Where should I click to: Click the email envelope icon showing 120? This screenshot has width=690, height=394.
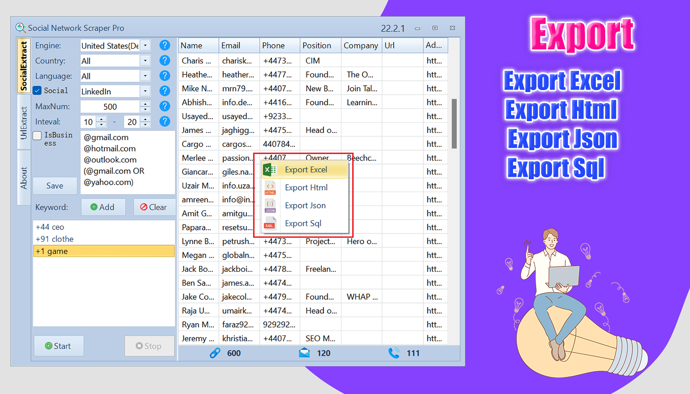[x=304, y=353]
